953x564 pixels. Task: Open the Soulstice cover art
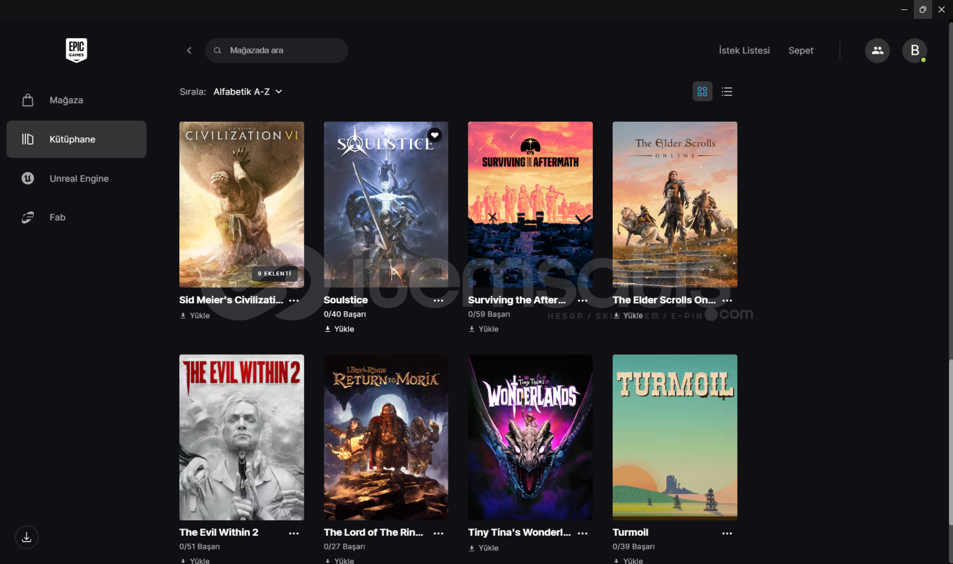click(x=386, y=204)
